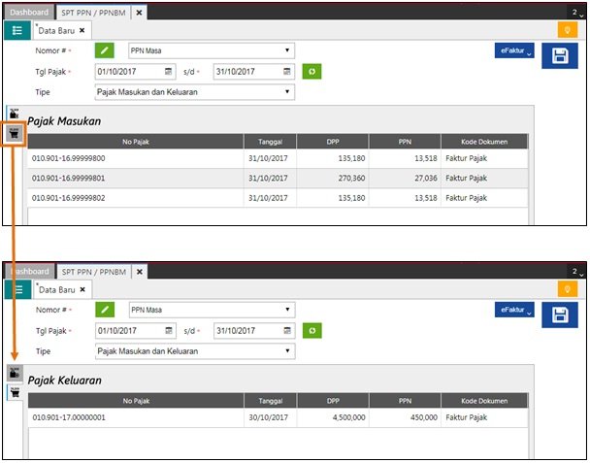
Task: Switch to the Dashboard tab in top window
Action: 26,12
